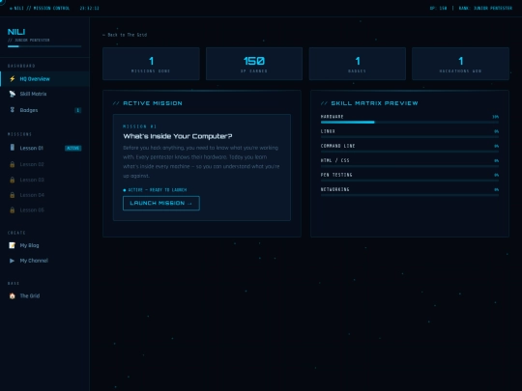Screen dimensions: 522x391
Task: Open My Channel page
Action: coord(44,261)
